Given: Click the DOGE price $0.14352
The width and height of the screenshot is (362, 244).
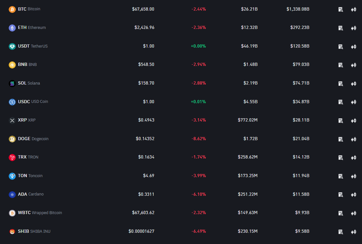Looking at the screenshot, I should [x=145, y=139].
